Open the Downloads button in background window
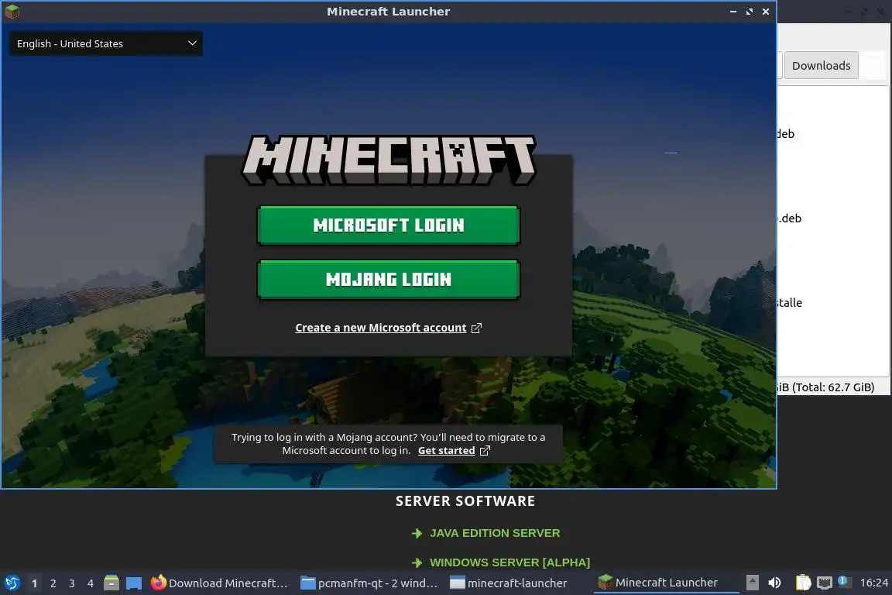Image resolution: width=892 pixels, height=595 pixels. pos(821,66)
